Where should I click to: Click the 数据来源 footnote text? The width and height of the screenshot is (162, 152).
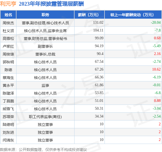point(43,150)
